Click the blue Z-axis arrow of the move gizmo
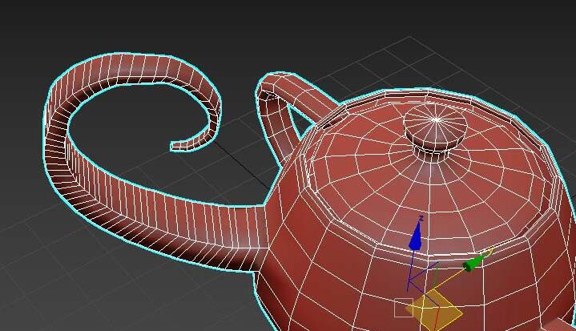The height and width of the screenshot is (331, 576). point(416,237)
